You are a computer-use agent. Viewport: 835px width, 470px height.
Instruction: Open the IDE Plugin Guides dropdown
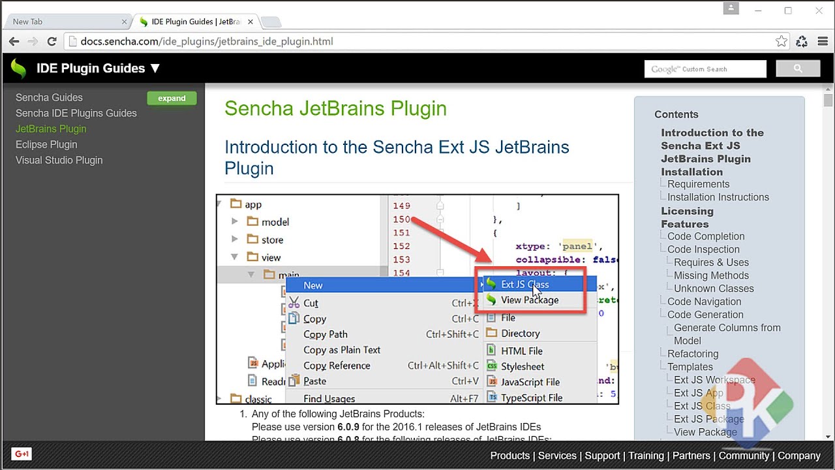coord(98,69)
